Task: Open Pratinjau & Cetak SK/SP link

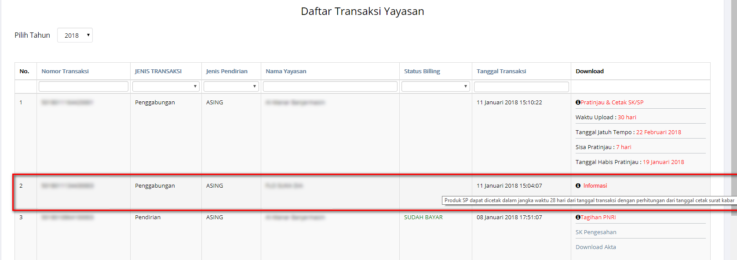Action: click(612, 103)
